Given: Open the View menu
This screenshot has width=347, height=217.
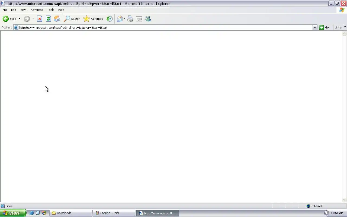Looking at the screenshot, I should point(23,10).
